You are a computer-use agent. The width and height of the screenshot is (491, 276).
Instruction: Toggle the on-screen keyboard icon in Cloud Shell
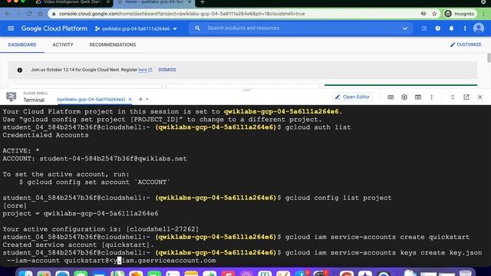pyautogui.click(x=390, y=97)
